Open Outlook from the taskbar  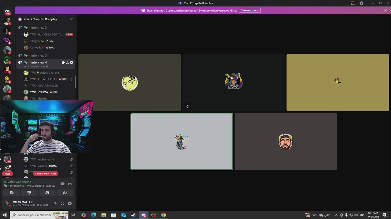[123, 215]
